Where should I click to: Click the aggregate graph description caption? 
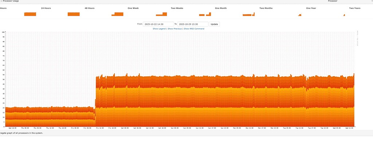point(21,133)
